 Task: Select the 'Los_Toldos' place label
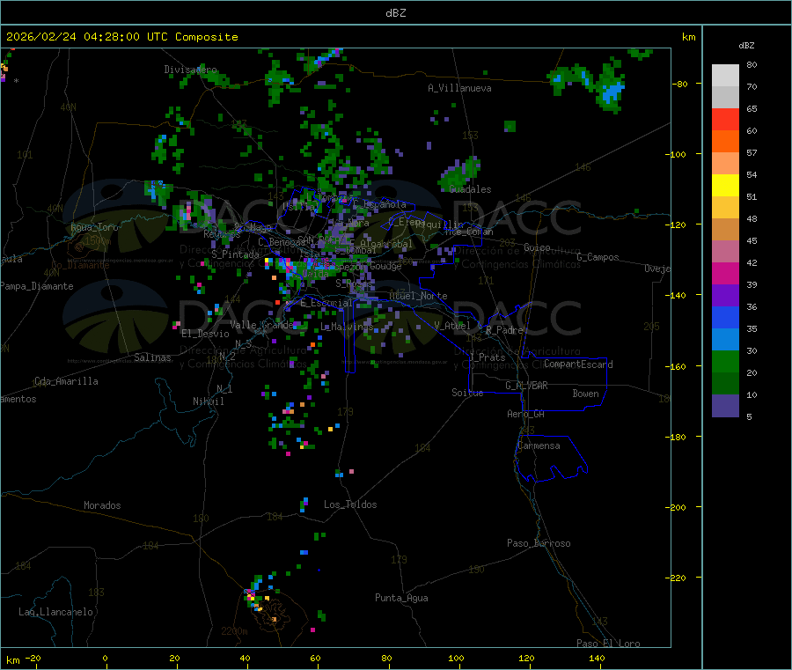click(350, 504)
